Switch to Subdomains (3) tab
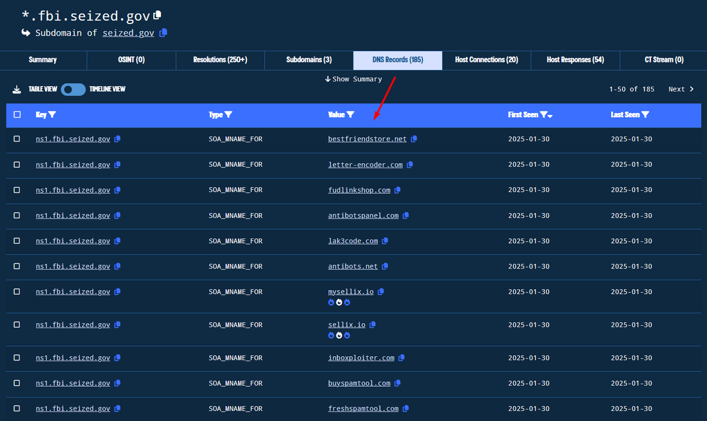This screenshot has height=421, width=707. (x=309, y=60)
